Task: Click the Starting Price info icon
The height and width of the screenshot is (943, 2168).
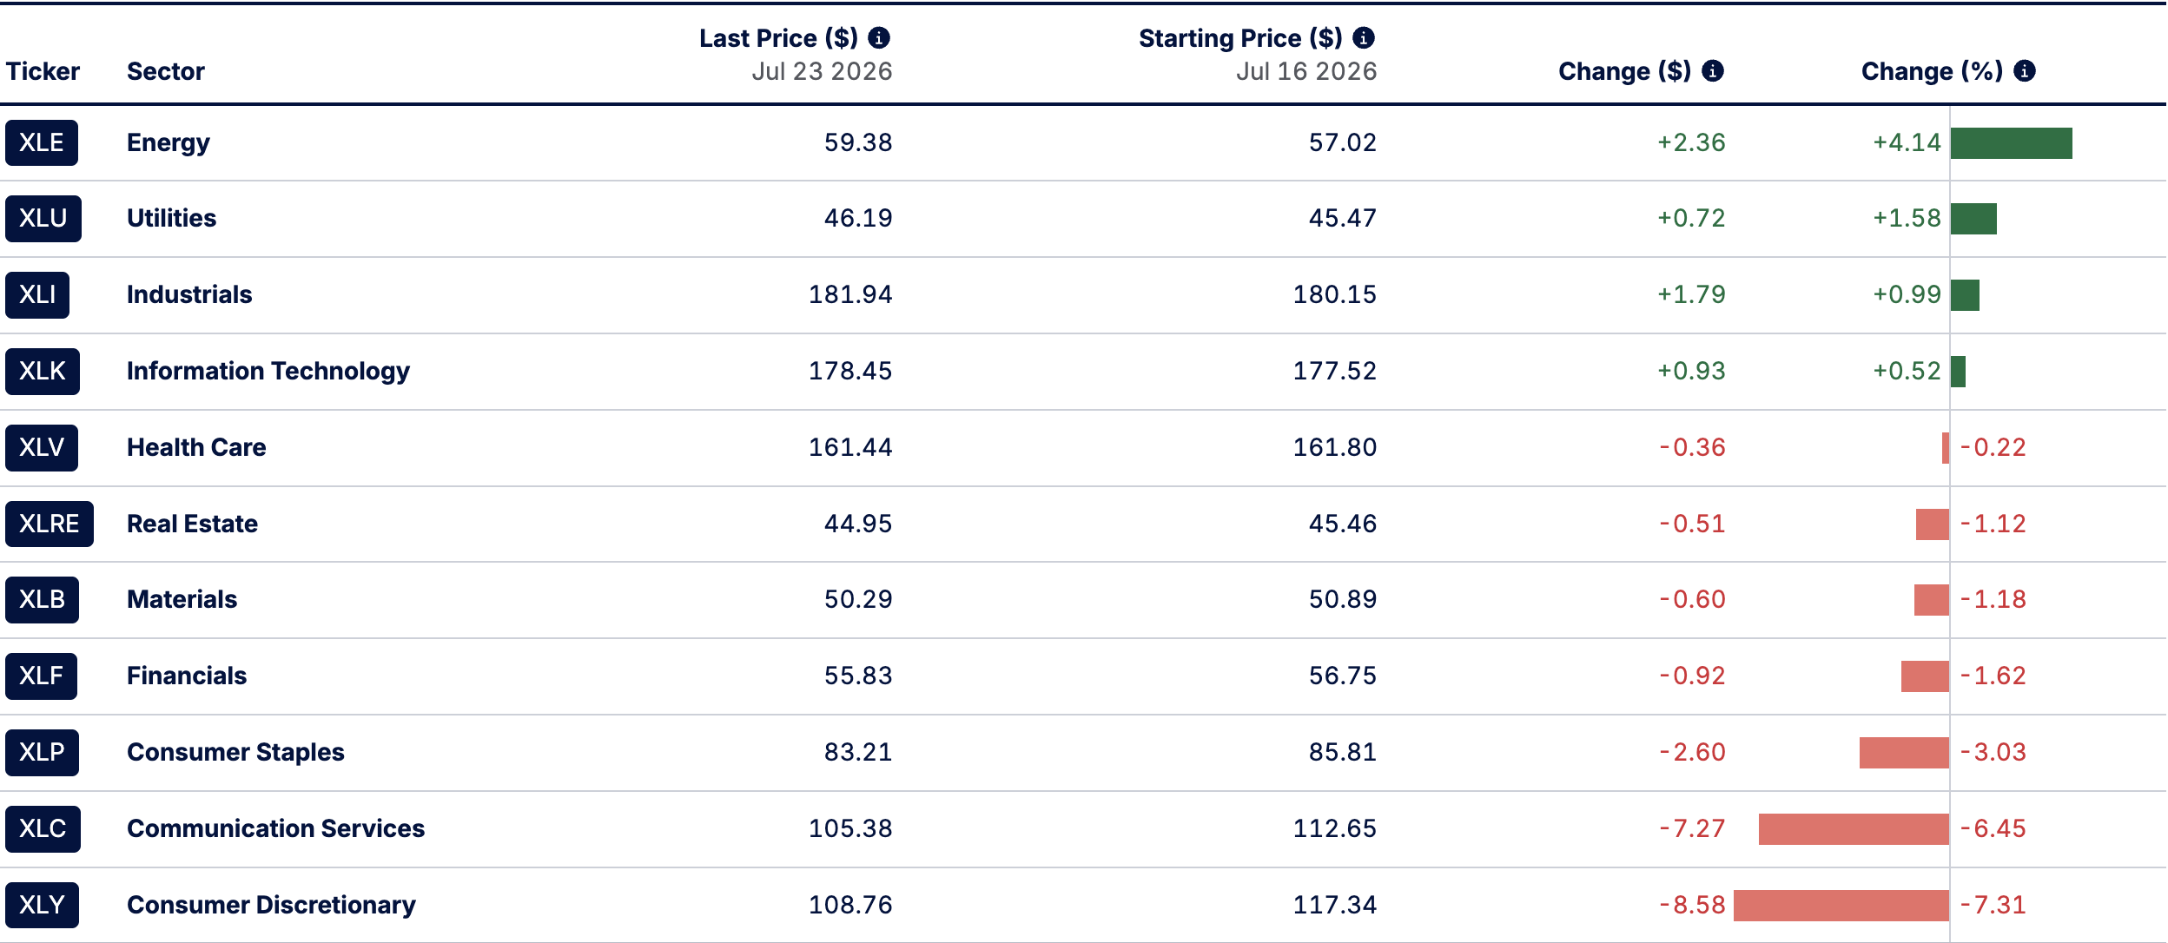Action: tap(1364, 38)
